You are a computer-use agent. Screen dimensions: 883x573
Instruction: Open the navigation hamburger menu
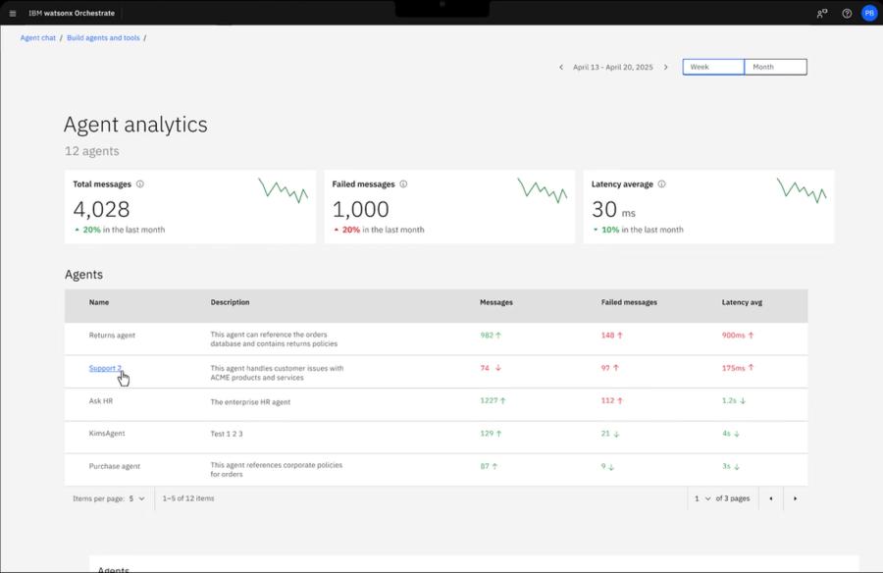(x=13, y=13)
